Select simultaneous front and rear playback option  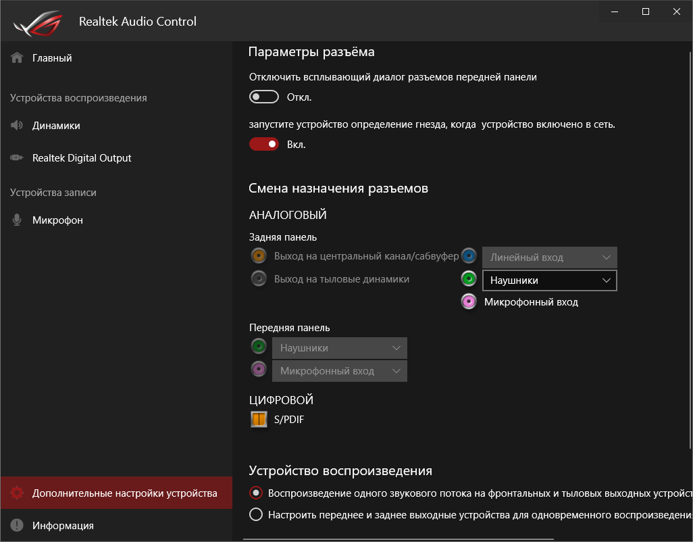coord(256,515)
